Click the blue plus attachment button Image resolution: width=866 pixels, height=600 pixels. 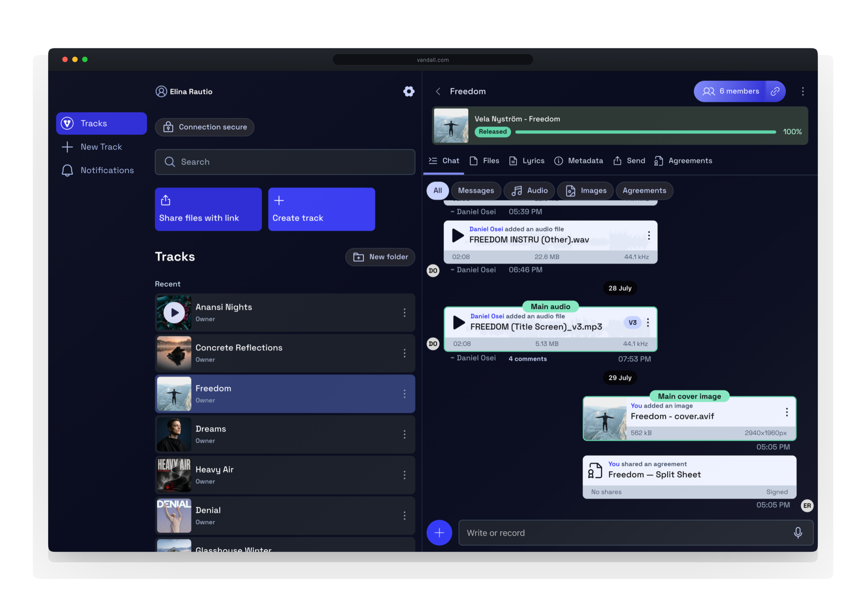pyautogui.click(x=439, y=533)
